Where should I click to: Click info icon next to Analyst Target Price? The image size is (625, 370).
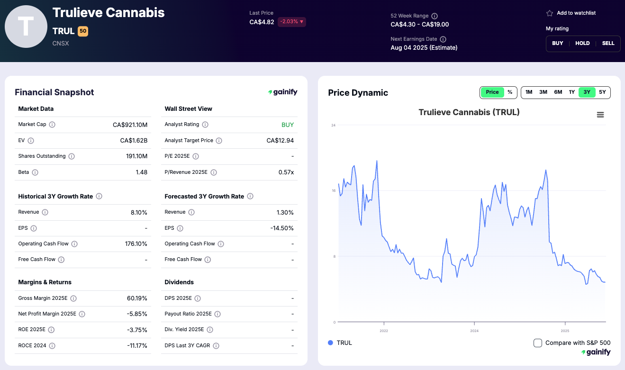coord(219,141)
